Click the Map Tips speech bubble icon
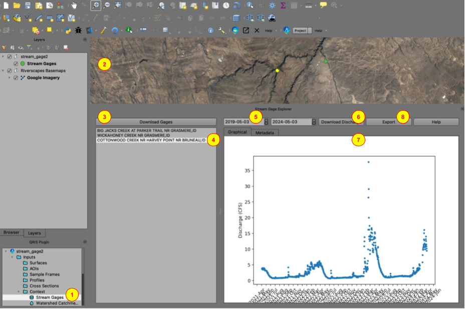The height and width of the screenshot is (311, 468). pyautogui.click(x=323, y=6)
